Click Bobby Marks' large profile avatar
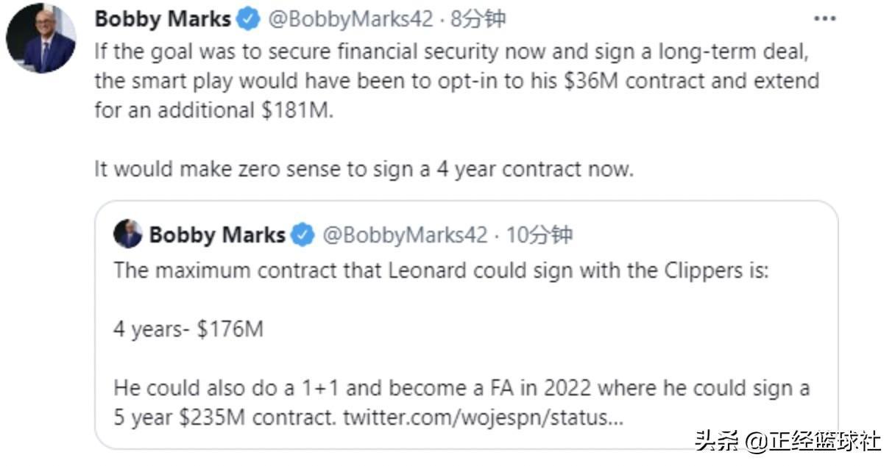The image size is (895, 466). tap(41, 39)
